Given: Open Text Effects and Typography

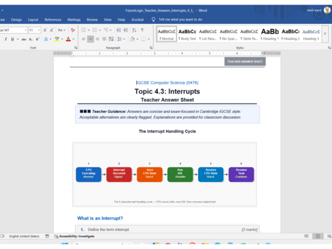Looking at the screenshot, I should tap(46, 39).
